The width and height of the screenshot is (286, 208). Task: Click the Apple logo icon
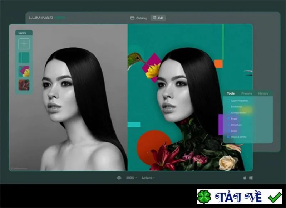tap(245, 178)
